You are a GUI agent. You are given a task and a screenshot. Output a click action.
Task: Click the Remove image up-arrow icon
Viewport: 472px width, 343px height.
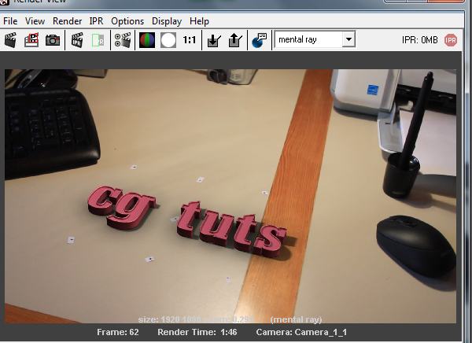(235, 40)
